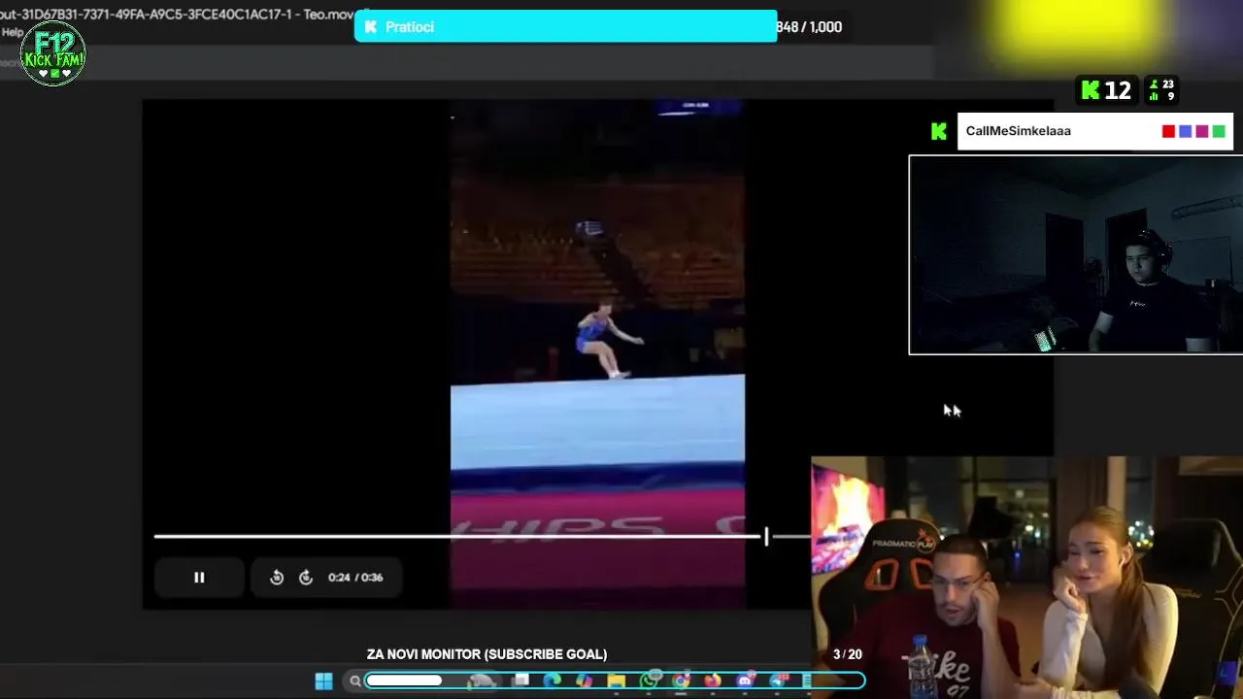Click the 0:24 / 0:36 time display
Screen dimensions: 1243x699
tap(355, 577)
